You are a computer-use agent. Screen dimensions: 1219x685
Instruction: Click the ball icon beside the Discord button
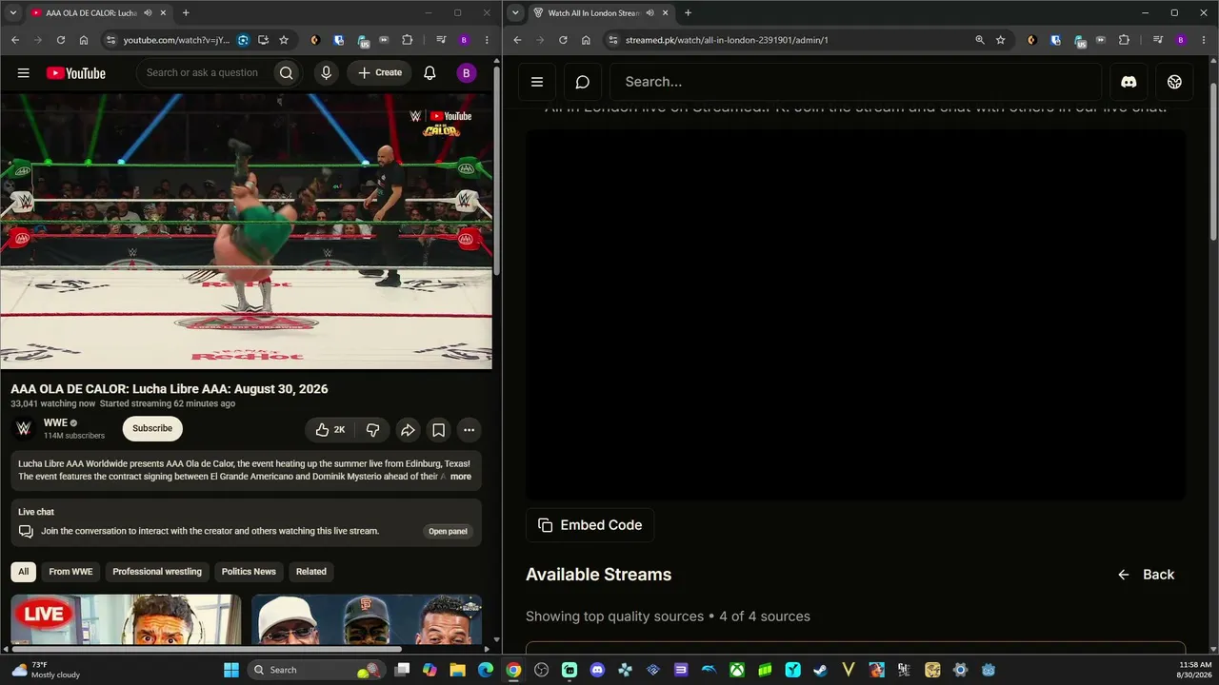(1174, 82)
